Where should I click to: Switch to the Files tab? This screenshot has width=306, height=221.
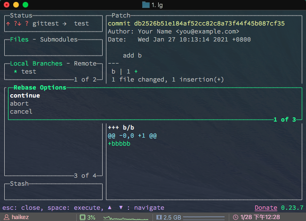coord(19,40)
